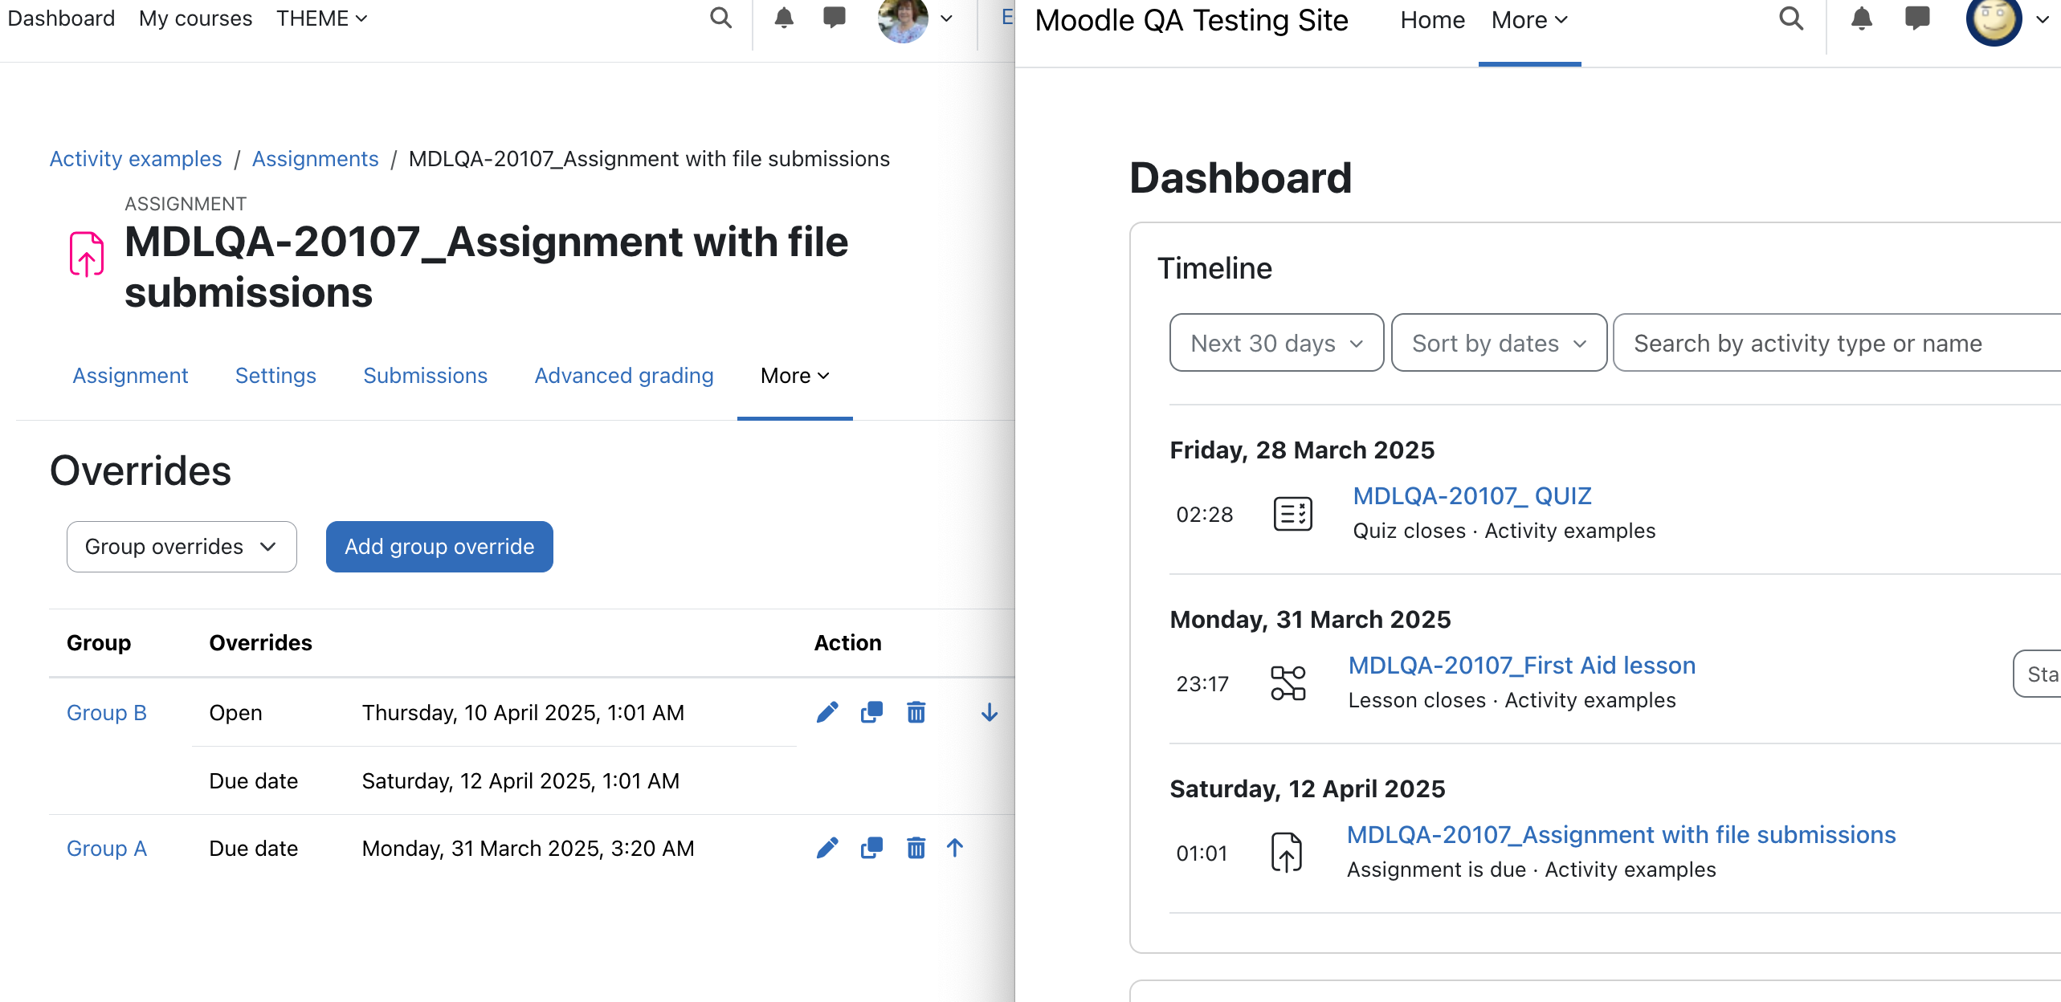Open messages icon in Moodle QA window
Image resolution: width=2061 pixels, height=1002 pixels.
tap(1917, 18)
